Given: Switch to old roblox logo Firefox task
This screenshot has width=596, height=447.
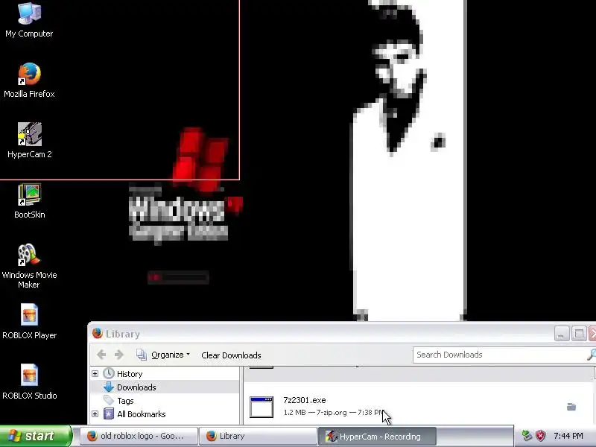Looking at the screenshot, I should pos(139,436).
